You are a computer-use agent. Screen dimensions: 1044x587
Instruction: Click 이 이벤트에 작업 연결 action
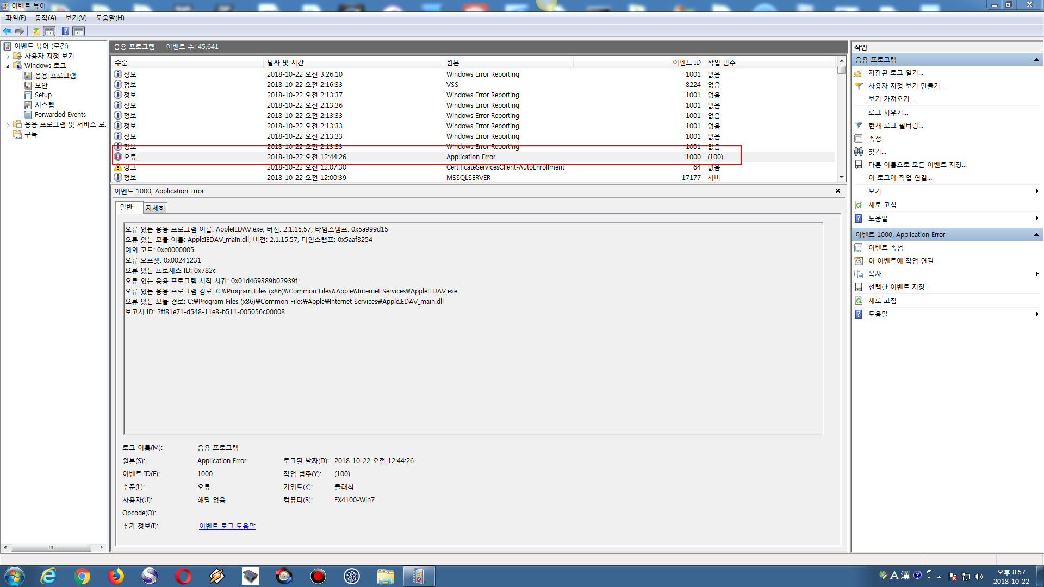[x=903, y=261]
